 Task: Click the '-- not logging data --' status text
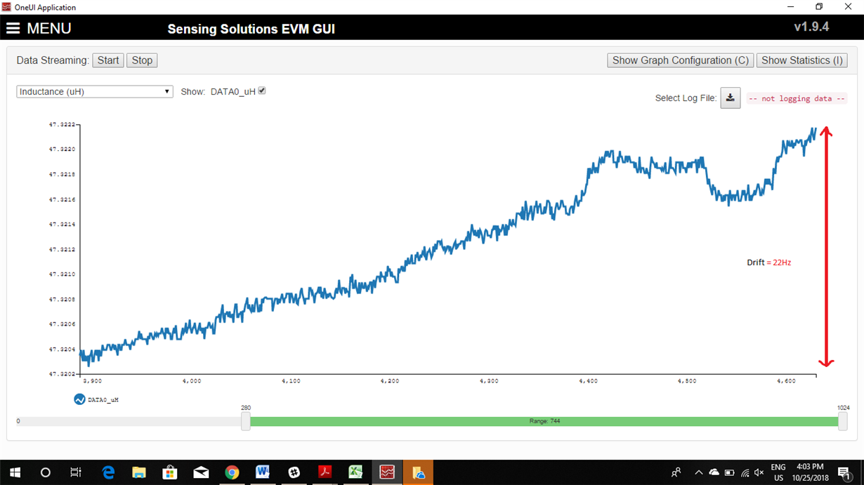click(x=797, y=98)
